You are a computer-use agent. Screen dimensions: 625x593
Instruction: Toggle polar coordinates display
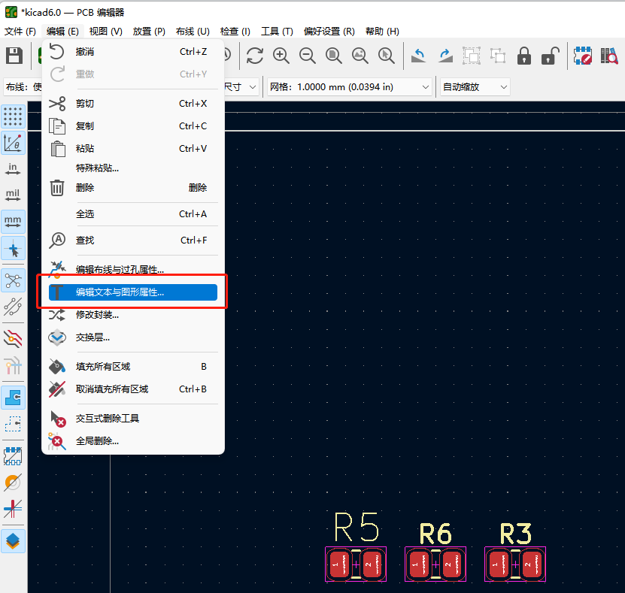(x=13, y=143)
